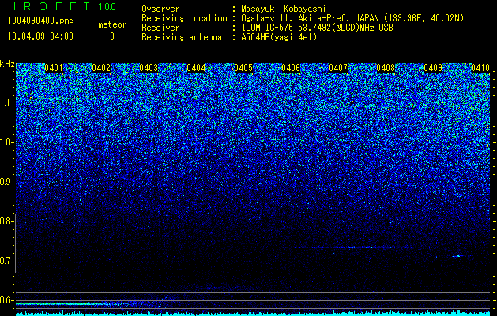This screenshot has height=316, width=497.
Task: Click the meteor count label
Action: pyautogui.click(x=112, y=24)
